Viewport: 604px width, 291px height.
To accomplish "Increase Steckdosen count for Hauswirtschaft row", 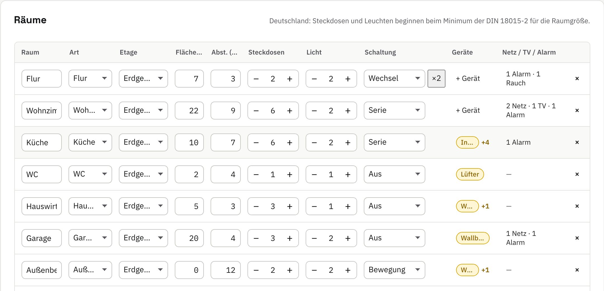I will click(x=290, y=206).
